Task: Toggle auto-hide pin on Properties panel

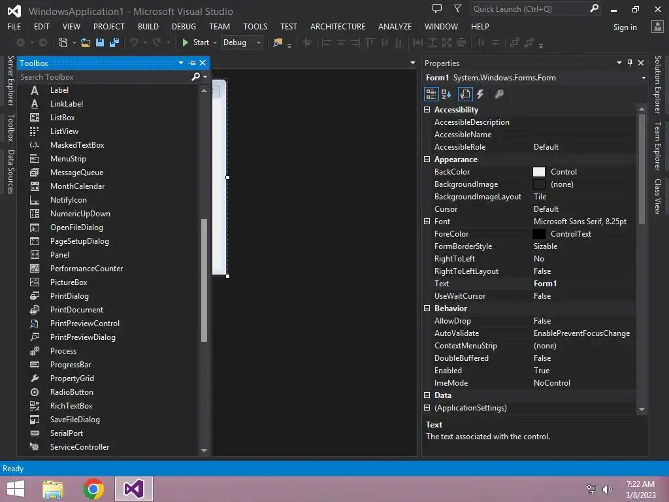Action: pos(630,63)
